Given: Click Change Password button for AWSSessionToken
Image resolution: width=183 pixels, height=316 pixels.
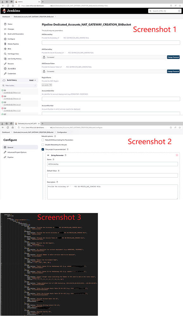Looking at the screenshot, I should point(173,71).
